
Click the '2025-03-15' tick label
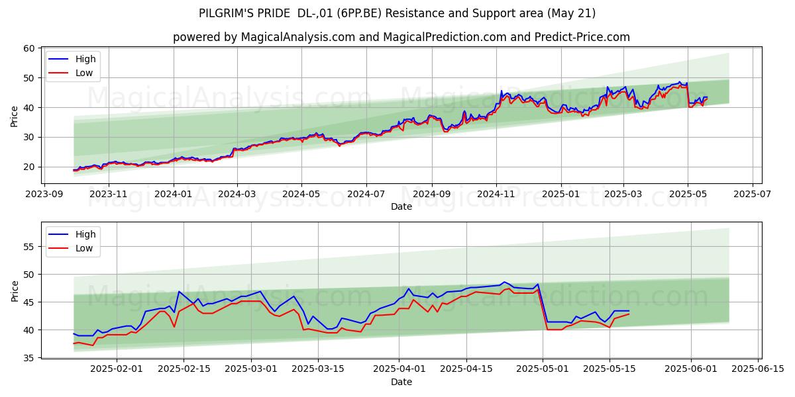[x=318, y=369]
